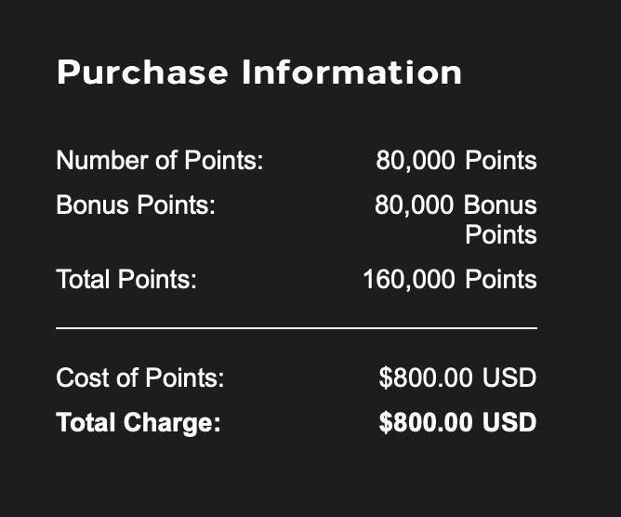621x517 pixels.
Task: Click the $800.00 USD cost value
Action: coord(457,378)
